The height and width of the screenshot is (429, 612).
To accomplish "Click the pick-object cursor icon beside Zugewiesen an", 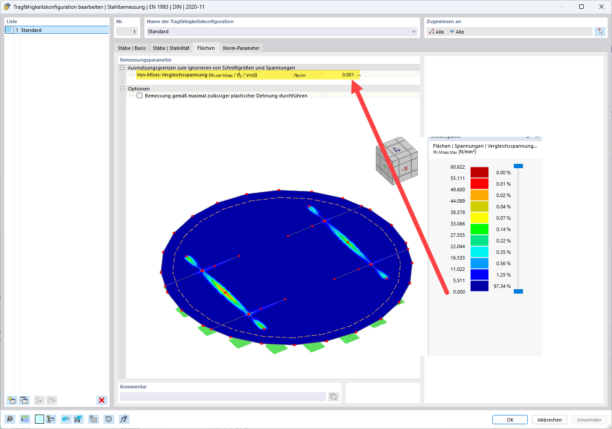I will coord(600,31).
